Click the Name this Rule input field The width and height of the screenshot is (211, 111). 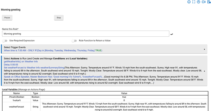[x=86, y=34]
